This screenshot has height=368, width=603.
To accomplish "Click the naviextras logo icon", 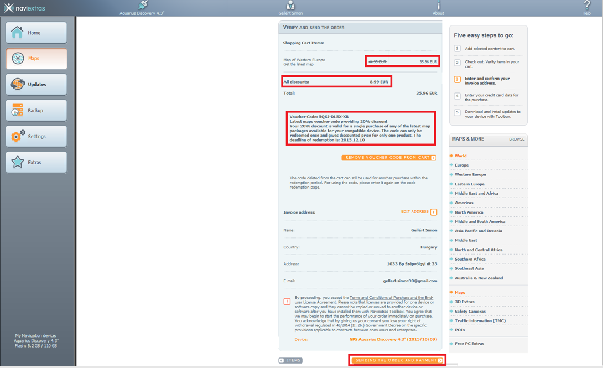I will click(x=8, y=8).
